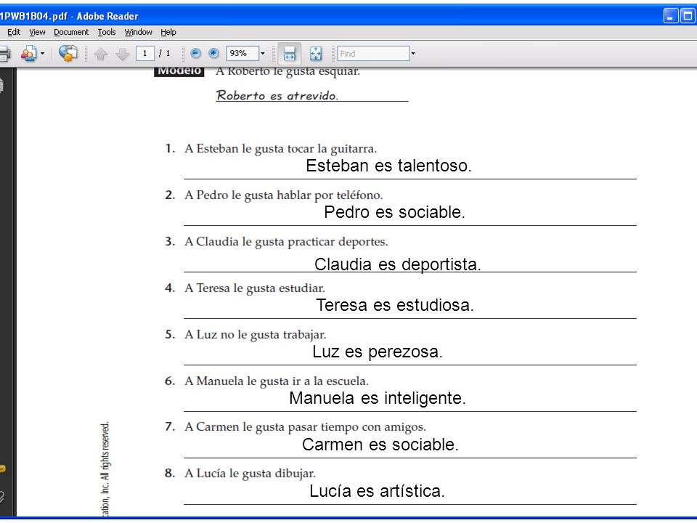Select the Fit Page view icon
This screenshot has width=697, height=523.
[x=316, y=54]
